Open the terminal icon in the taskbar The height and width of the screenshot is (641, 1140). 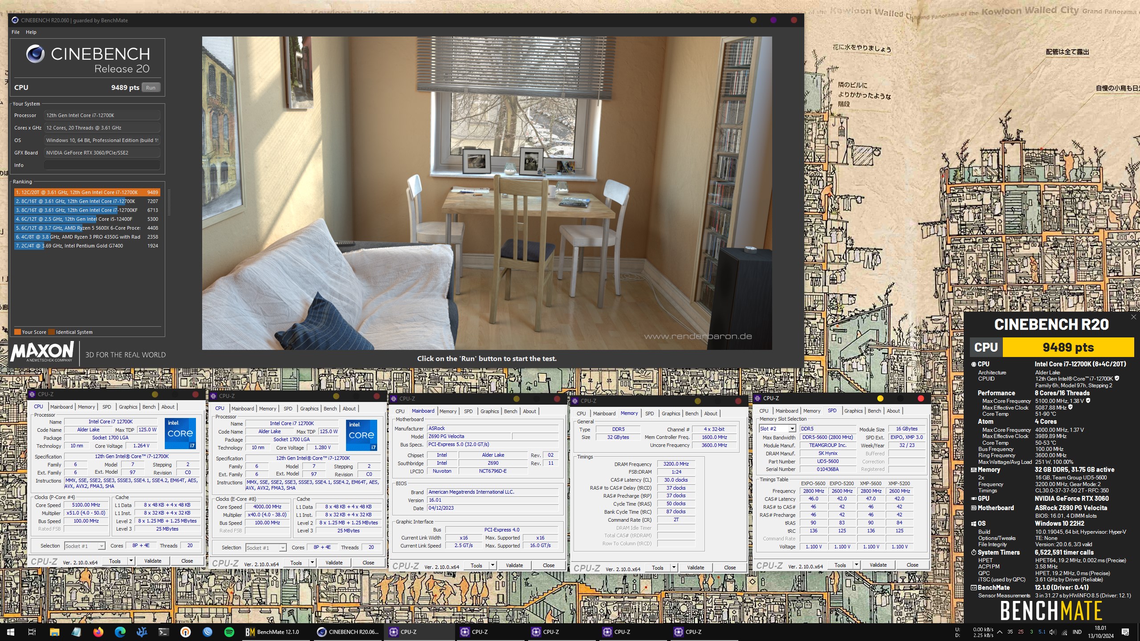pos(163,632)
